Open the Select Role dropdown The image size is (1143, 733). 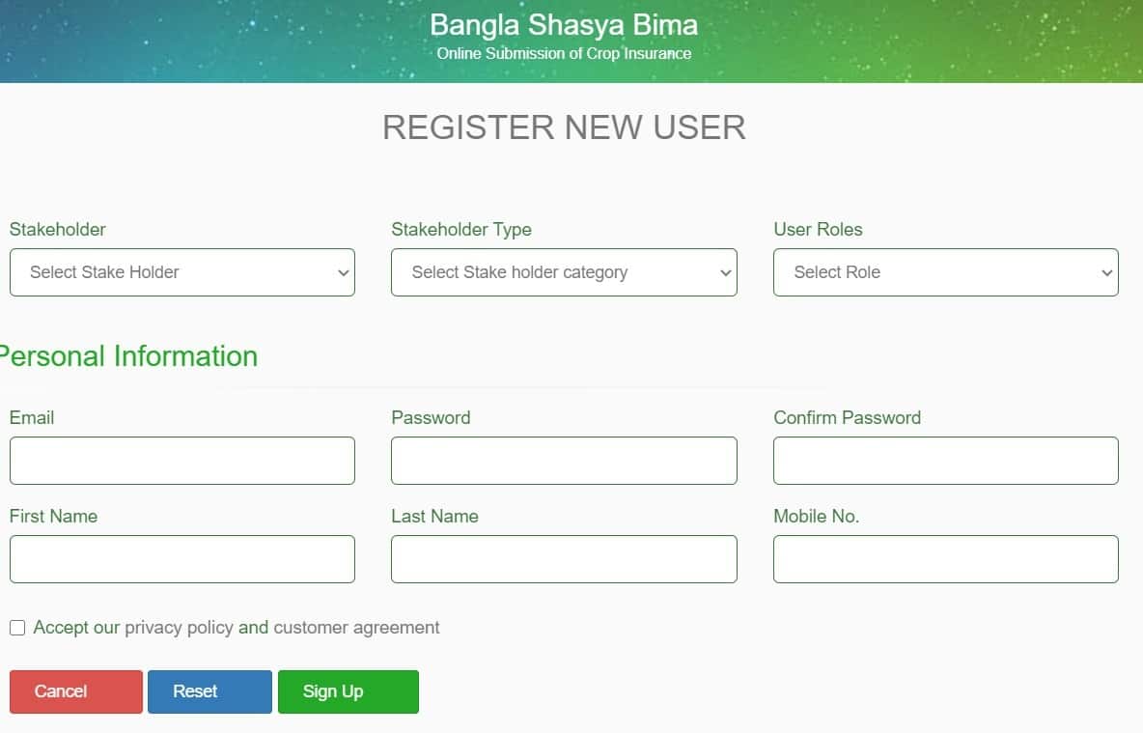[945, 272]
